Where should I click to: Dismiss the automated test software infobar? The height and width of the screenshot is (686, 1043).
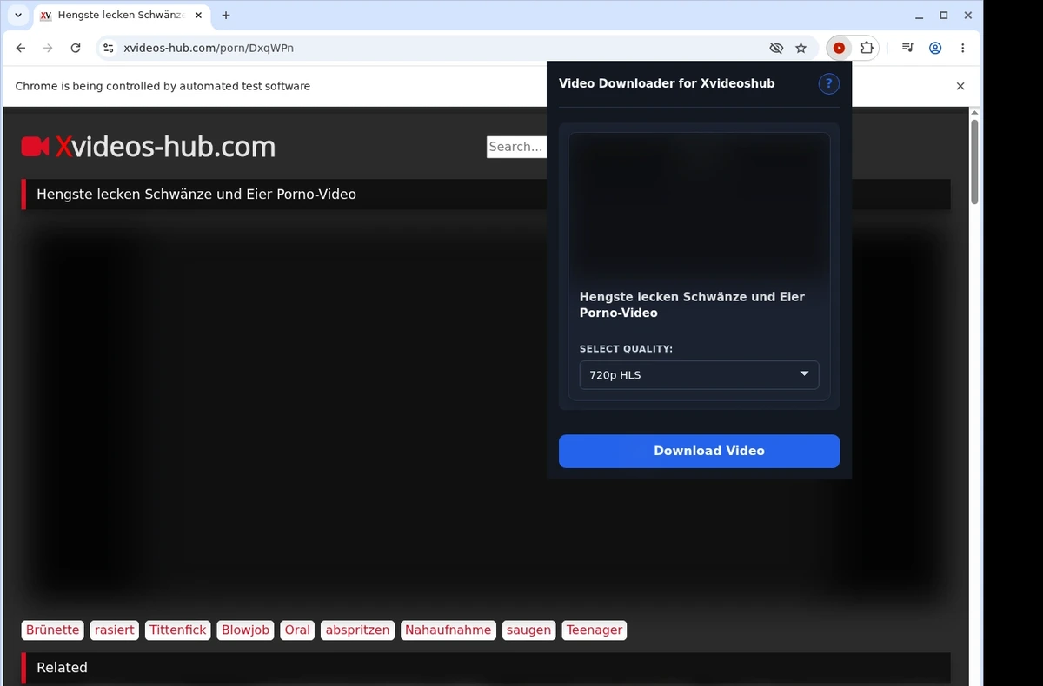960,86
